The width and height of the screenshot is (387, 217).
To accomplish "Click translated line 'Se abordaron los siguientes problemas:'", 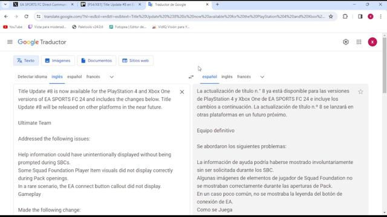I will coord(241,146).
